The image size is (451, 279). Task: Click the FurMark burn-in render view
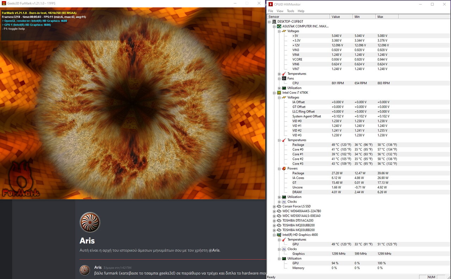132,103
